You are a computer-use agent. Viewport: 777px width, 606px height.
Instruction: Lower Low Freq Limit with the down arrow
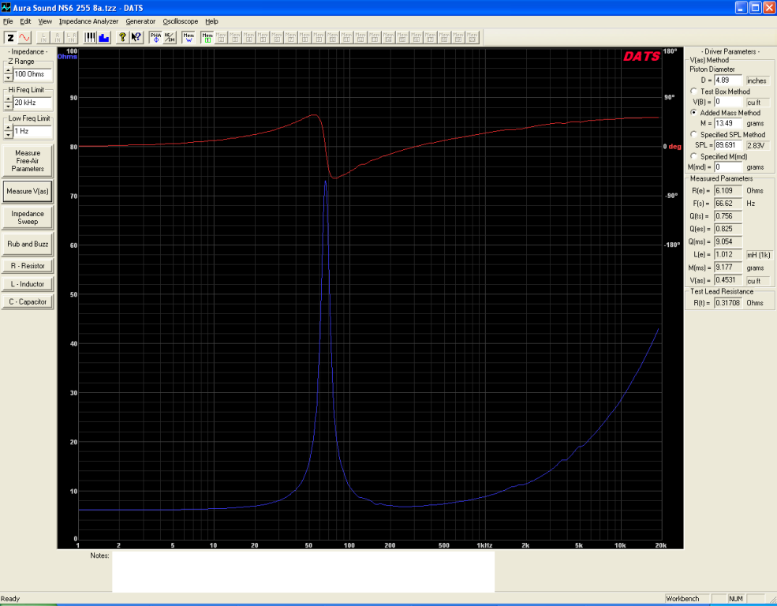tap(8, 135)
